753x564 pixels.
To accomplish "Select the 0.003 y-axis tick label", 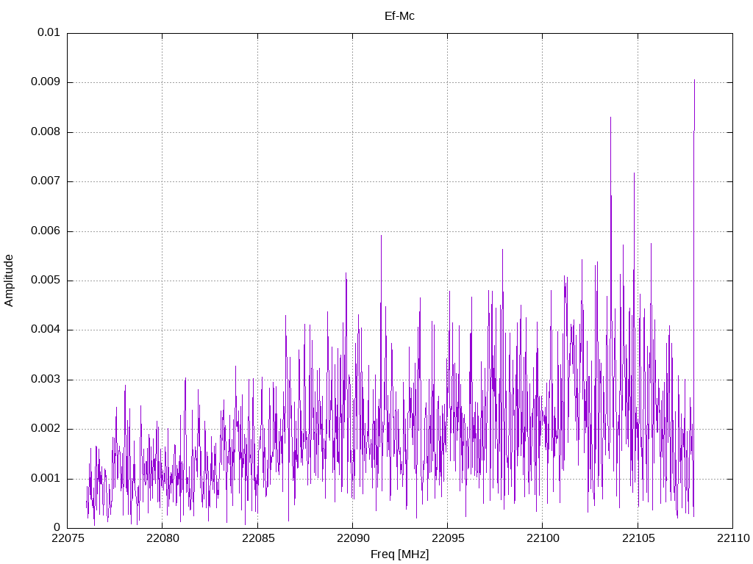I will click(46, 380).
